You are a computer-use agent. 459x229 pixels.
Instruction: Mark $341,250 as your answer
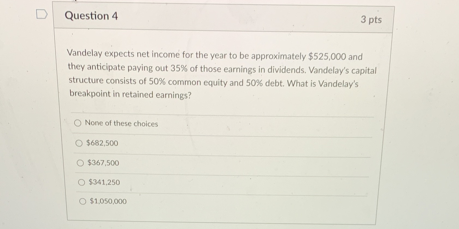pyautogui.click(x=81, y=182)
